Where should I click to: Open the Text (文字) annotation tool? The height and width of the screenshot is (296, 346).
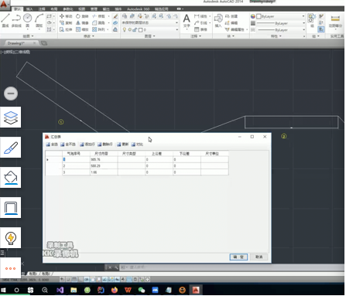(187, 21)
